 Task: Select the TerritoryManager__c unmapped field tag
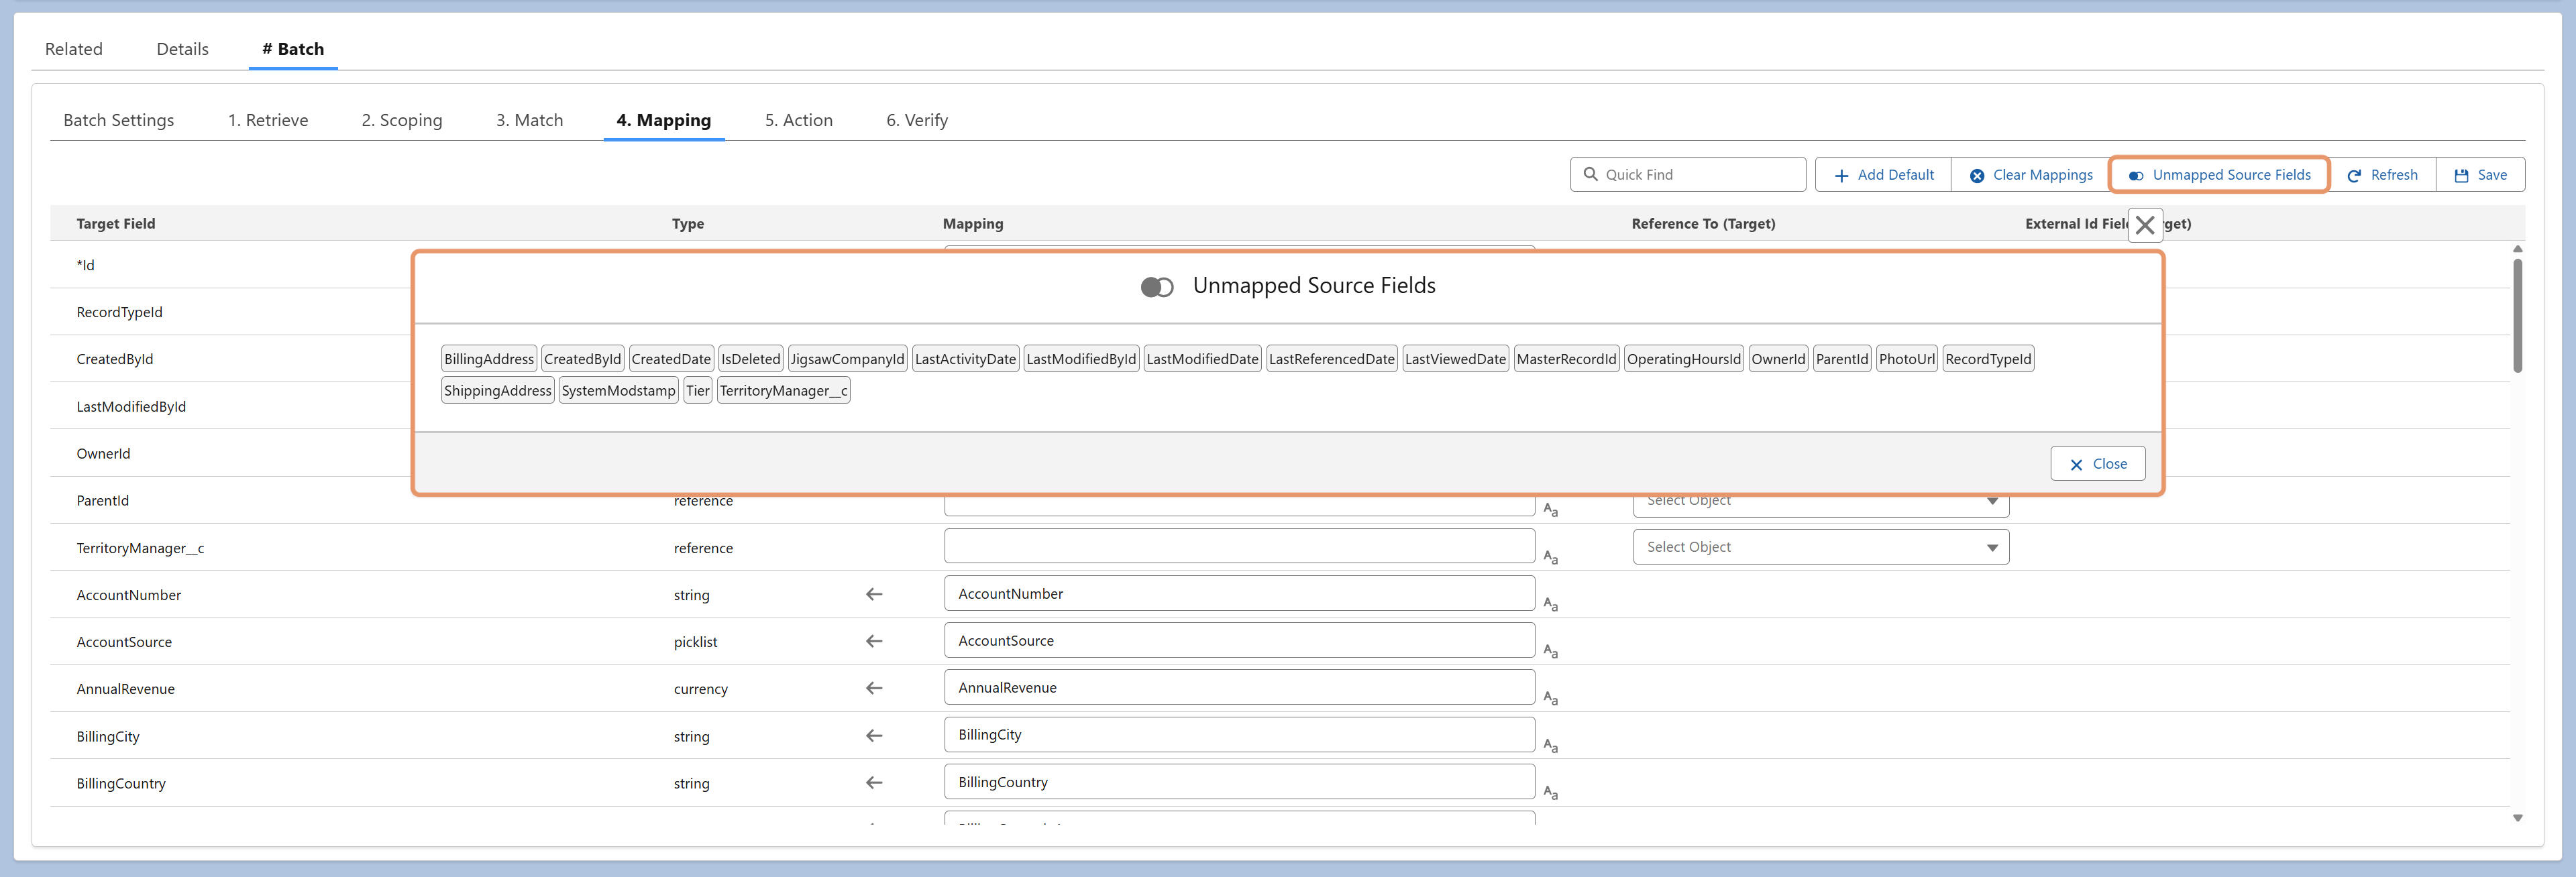(784, 391)
